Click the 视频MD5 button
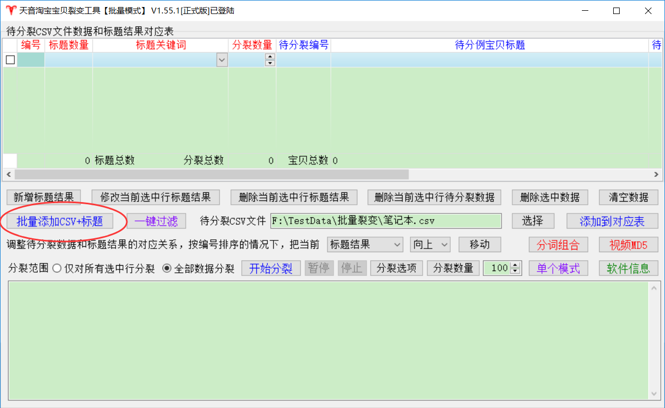 (628, 245)
